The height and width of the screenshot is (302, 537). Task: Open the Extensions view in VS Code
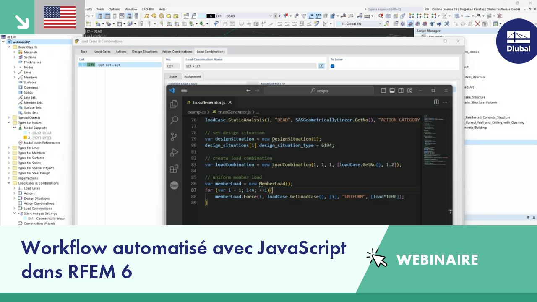pyautogui.click(x=174, y=169)
